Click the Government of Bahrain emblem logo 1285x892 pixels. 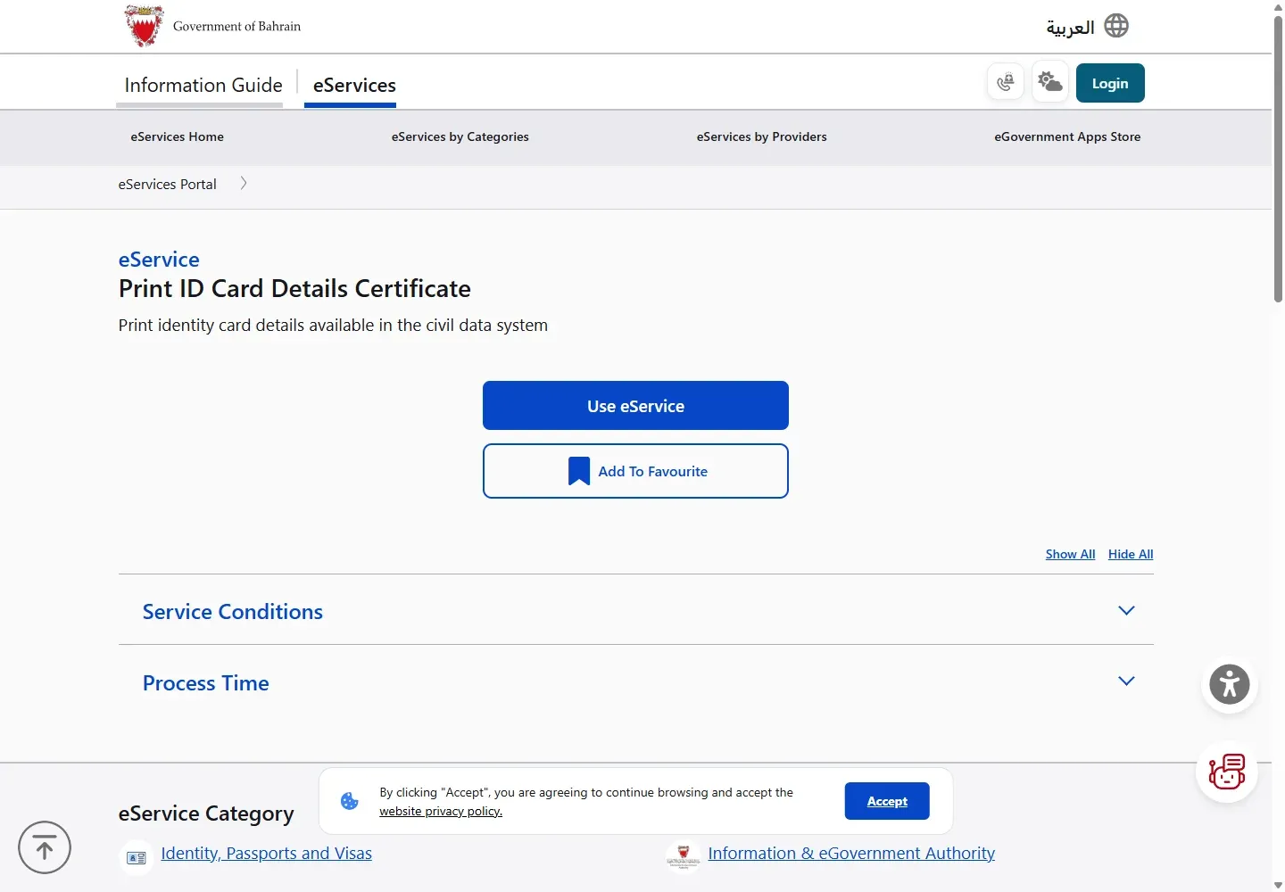click(144, 26)
